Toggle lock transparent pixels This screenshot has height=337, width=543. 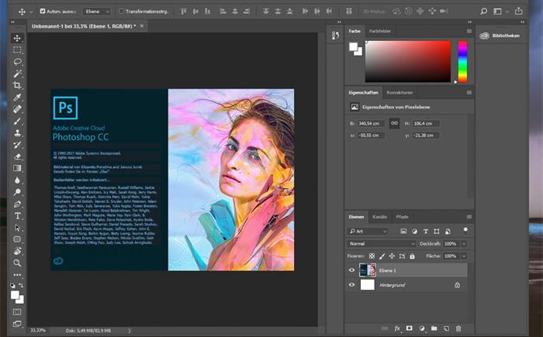click(x=372, y=256)
